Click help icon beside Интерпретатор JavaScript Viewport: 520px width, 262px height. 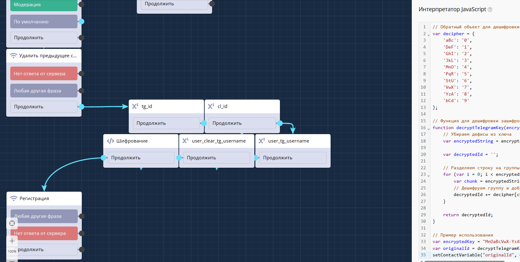490,9
